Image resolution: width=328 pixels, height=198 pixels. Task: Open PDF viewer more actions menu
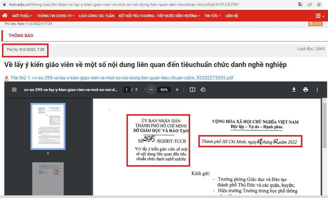tap(317, 90)
